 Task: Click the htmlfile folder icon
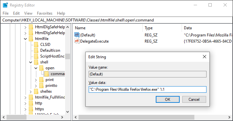[x=31, y=39]
